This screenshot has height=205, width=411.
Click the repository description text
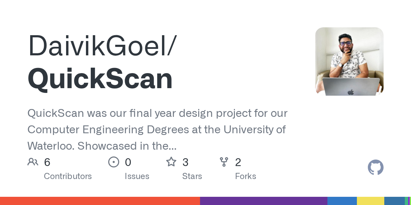pos(157,130)
